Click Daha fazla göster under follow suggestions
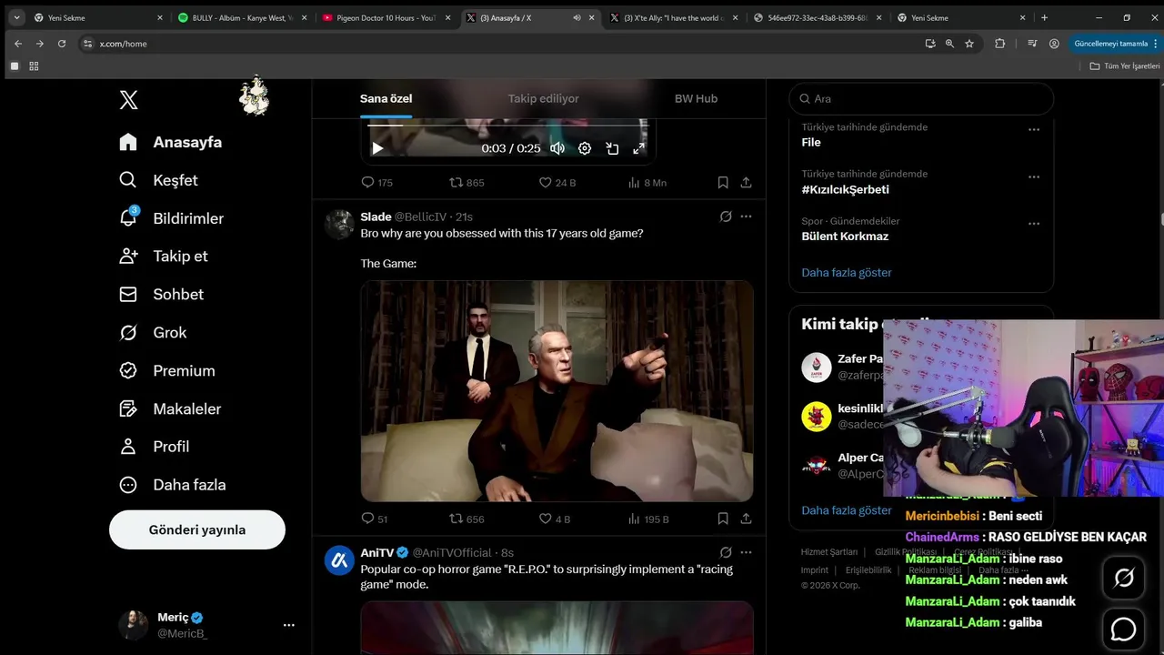 pos(847,511)
